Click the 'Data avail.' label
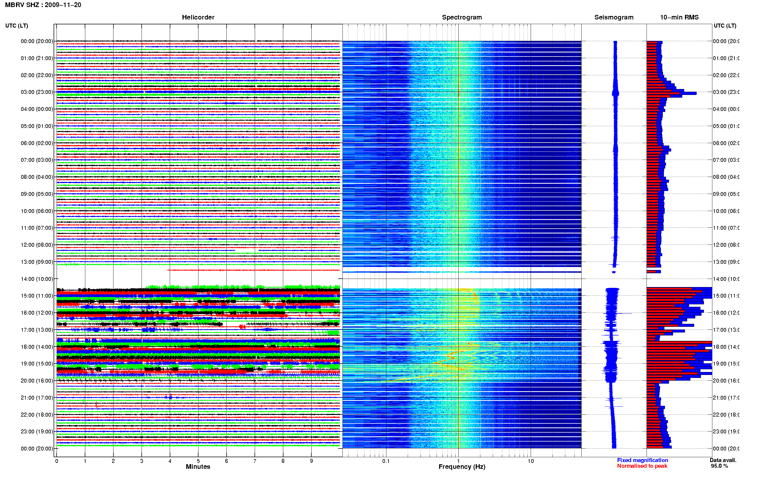 pyautogui.click(x=723, y=460)
